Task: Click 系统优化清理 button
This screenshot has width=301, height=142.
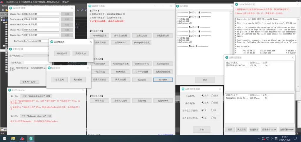Action: coord(121,100)
